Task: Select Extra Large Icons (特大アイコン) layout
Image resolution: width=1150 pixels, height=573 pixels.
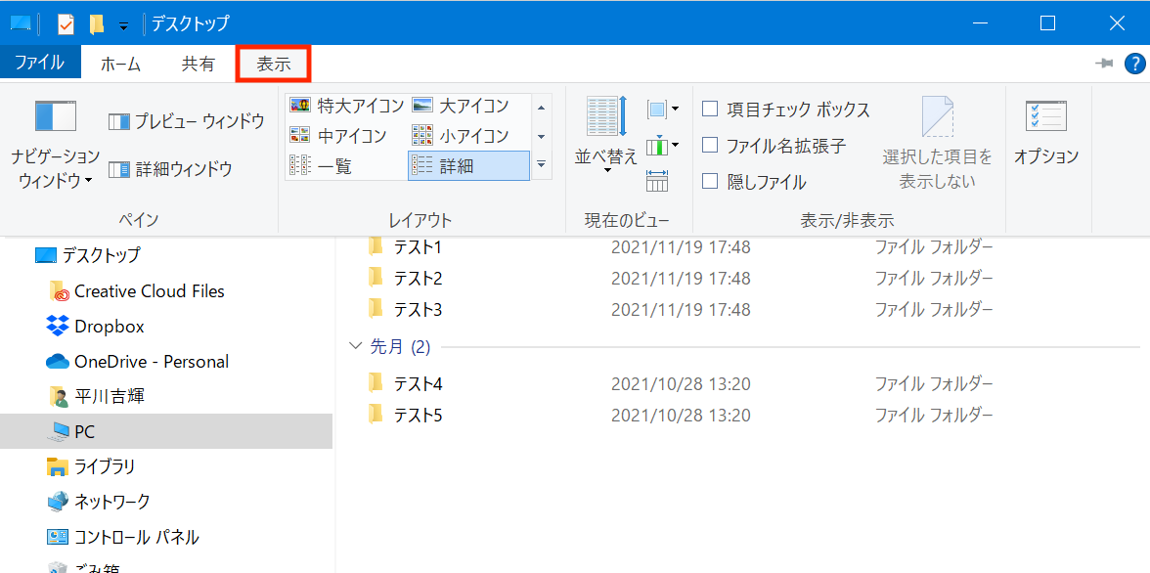Action: [x=346, y=106]
